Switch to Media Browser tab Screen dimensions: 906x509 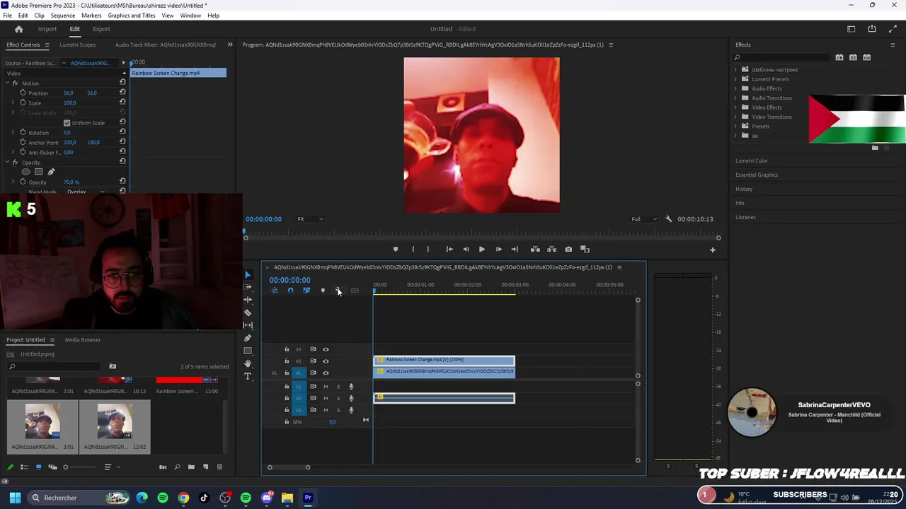coord(83,340)
